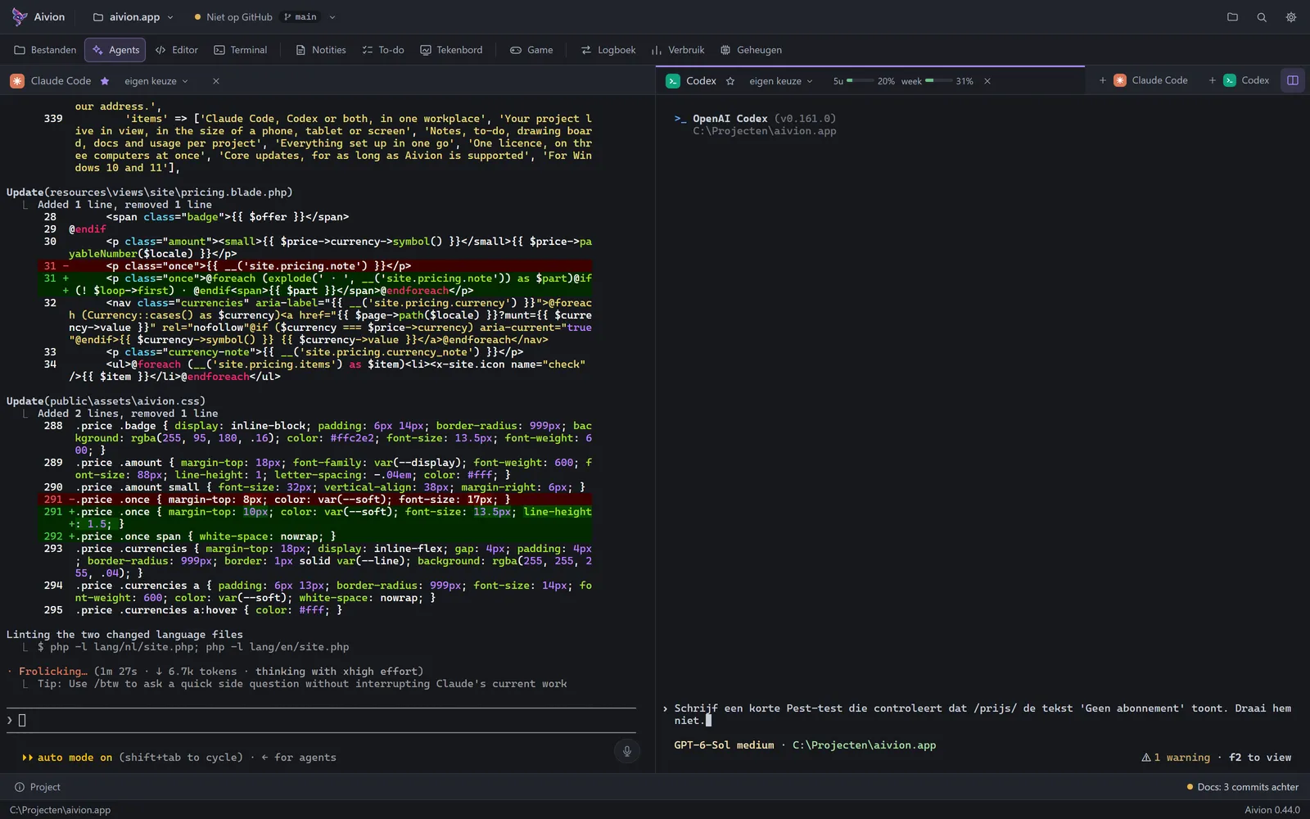Go to the To-do tab

point(383,50)
